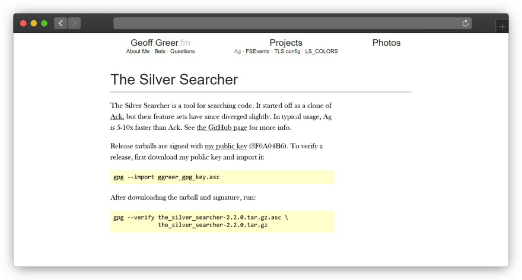This screenshot has width=522, height=280.
Task: Open the Bets page link
Action: tap(160, 51)
